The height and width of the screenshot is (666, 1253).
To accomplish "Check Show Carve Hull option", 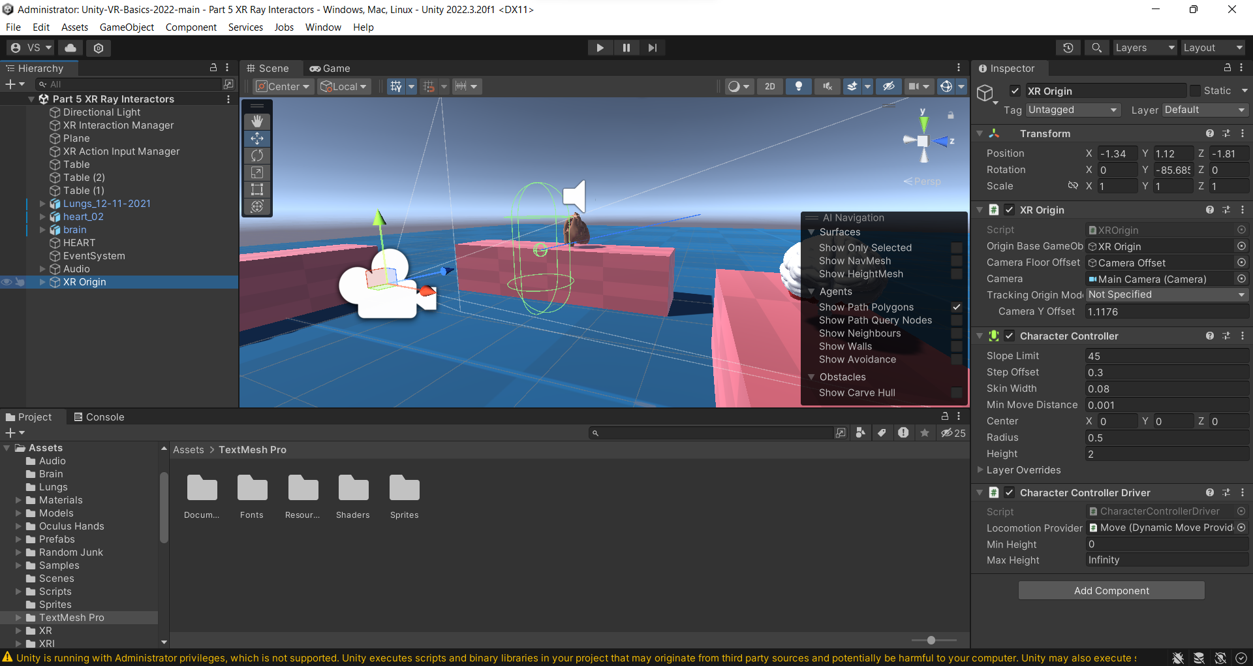I will pos(957,392).
